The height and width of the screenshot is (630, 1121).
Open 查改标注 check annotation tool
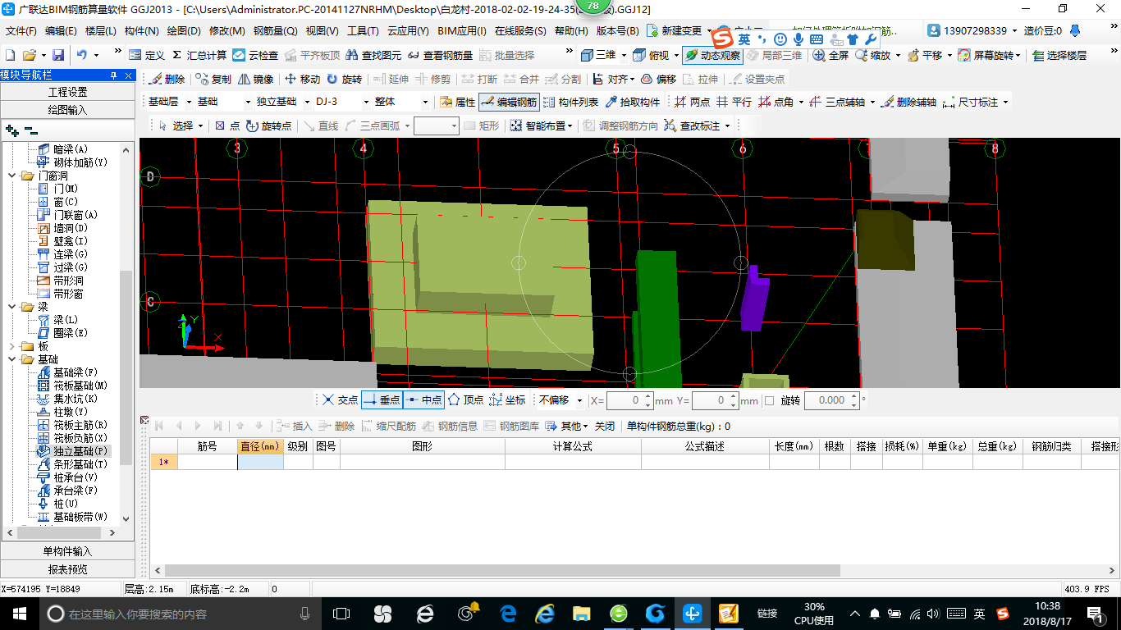(x=697, y=126)
